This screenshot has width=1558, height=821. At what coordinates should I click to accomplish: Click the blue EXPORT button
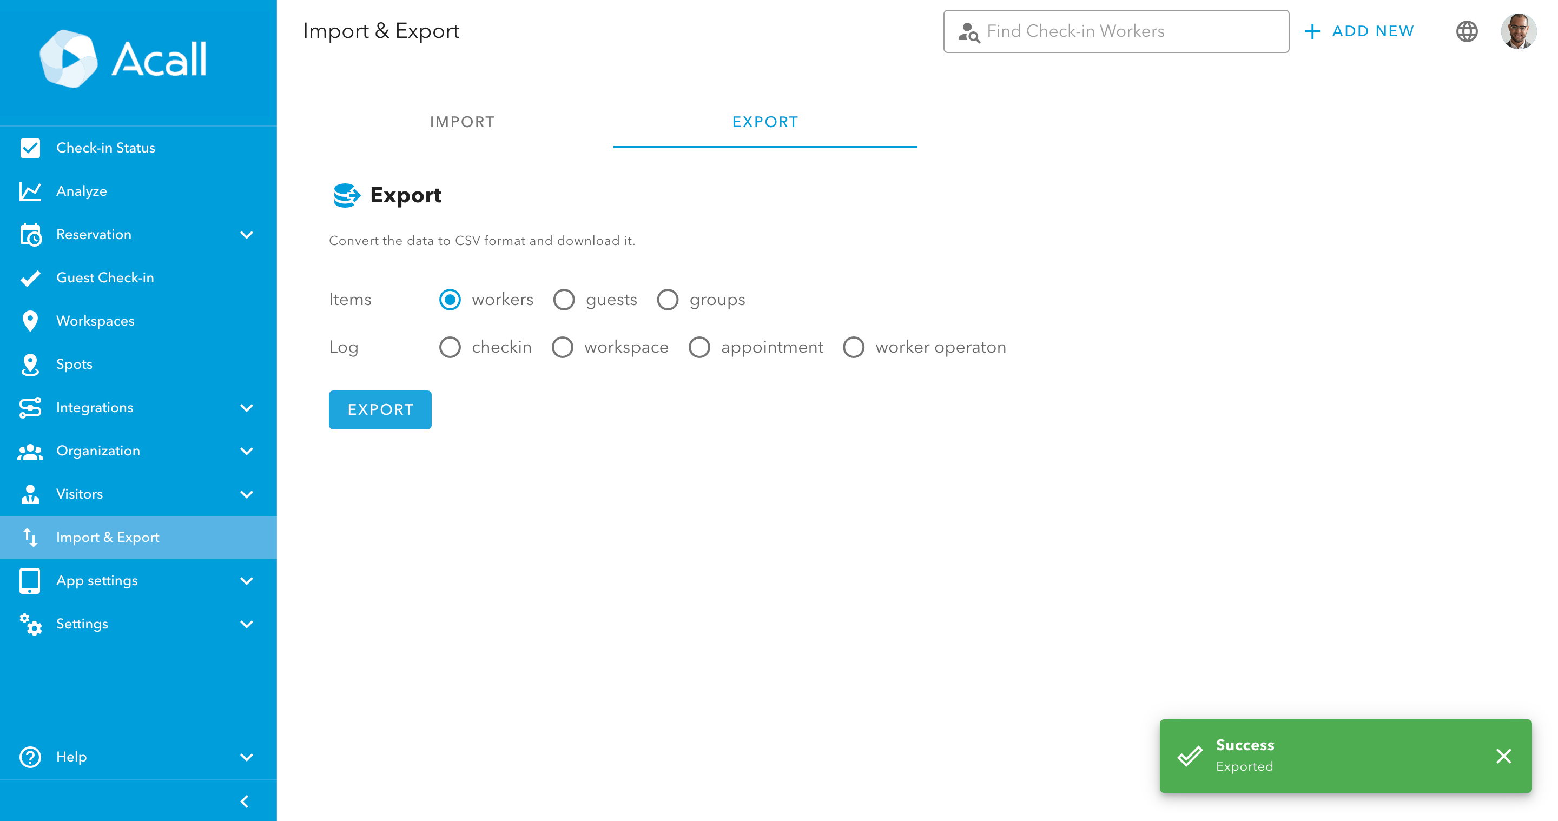point(380,410)
